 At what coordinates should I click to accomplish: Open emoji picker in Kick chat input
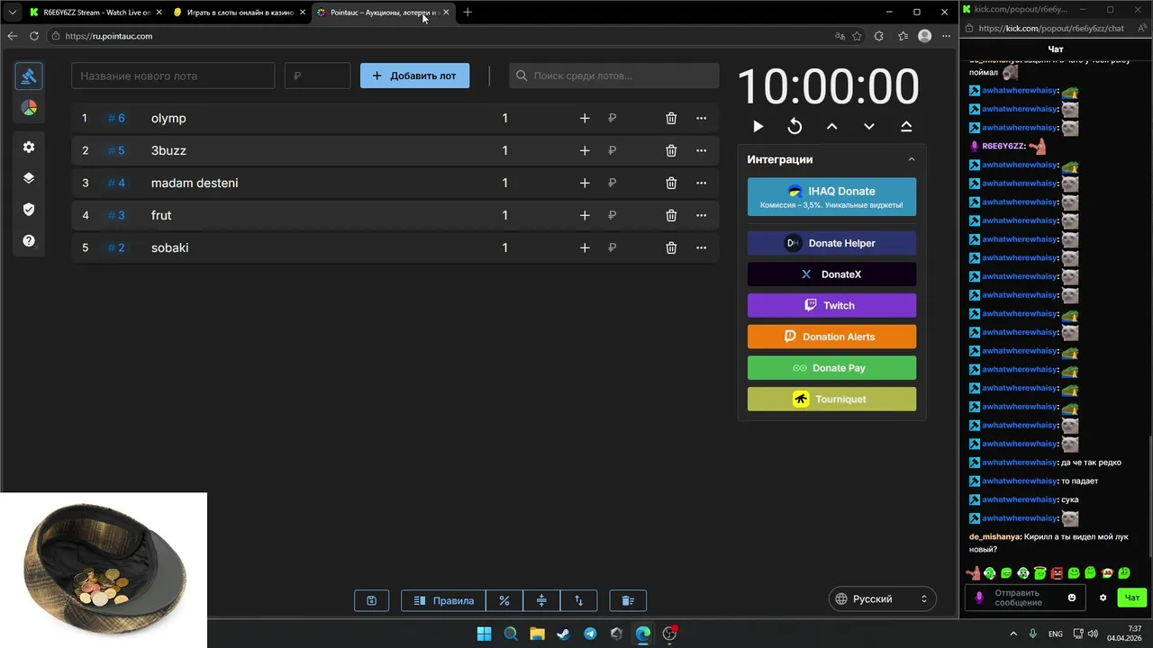pyautogui.click(x=1072, y=598)
